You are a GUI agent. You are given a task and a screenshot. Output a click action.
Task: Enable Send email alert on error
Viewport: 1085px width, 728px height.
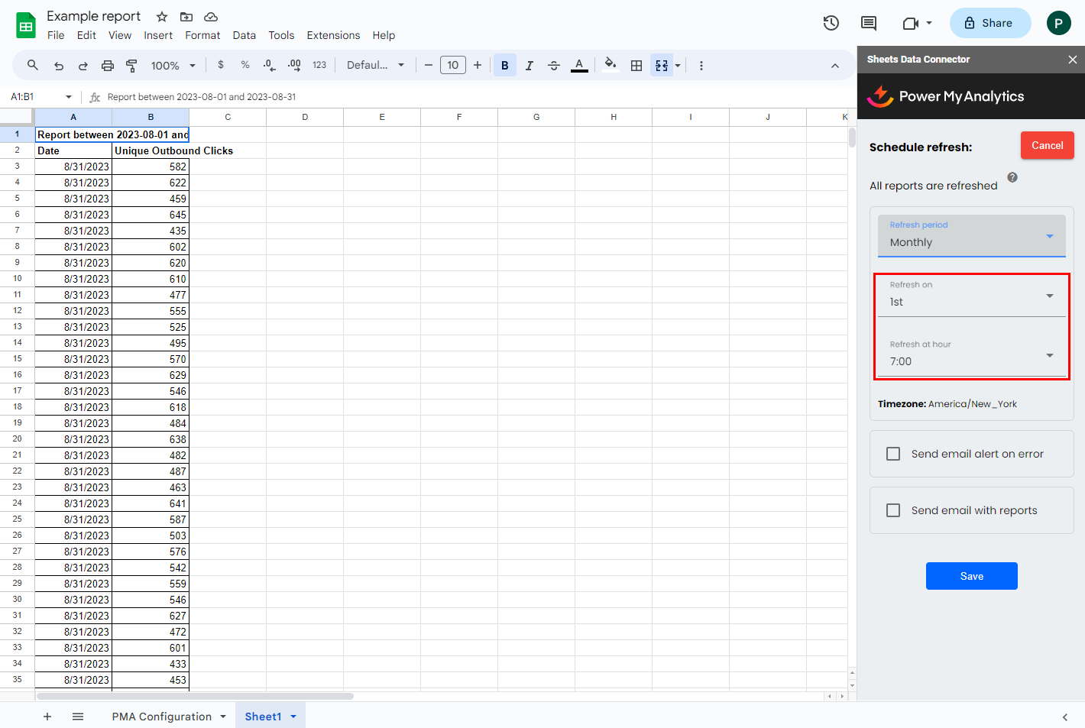(893, 454)
